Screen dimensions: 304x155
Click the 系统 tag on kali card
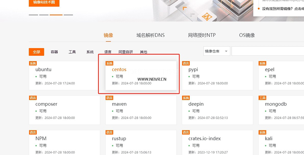click(262, 132)
